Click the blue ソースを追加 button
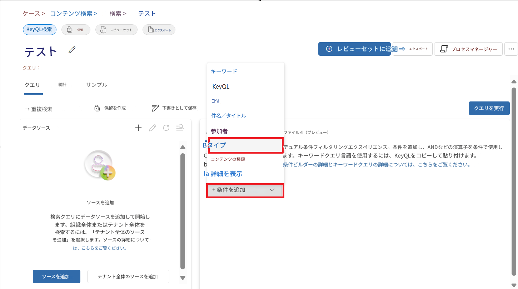518x289 pixels. click(56, 276)
